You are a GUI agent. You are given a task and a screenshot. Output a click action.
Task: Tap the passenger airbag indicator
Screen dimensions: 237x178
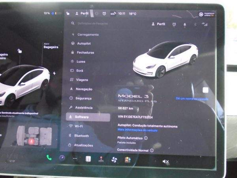pos(207,14)
